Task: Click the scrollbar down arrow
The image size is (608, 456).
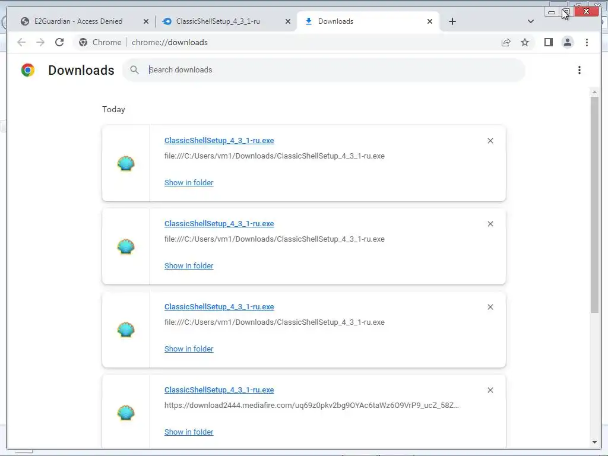Action: [594, 442]
